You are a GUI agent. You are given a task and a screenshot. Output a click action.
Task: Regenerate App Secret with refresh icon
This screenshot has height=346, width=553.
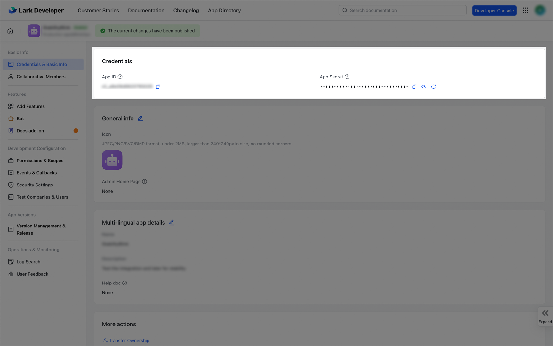pyautogui.click(x=433, y=87)
